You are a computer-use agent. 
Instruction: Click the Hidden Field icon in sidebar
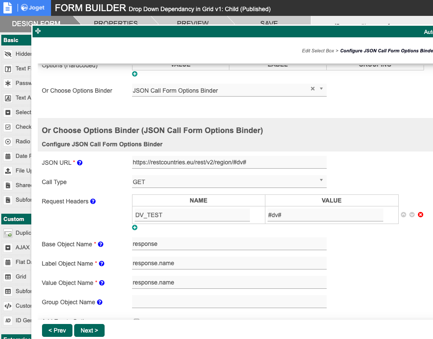[8, 54]
